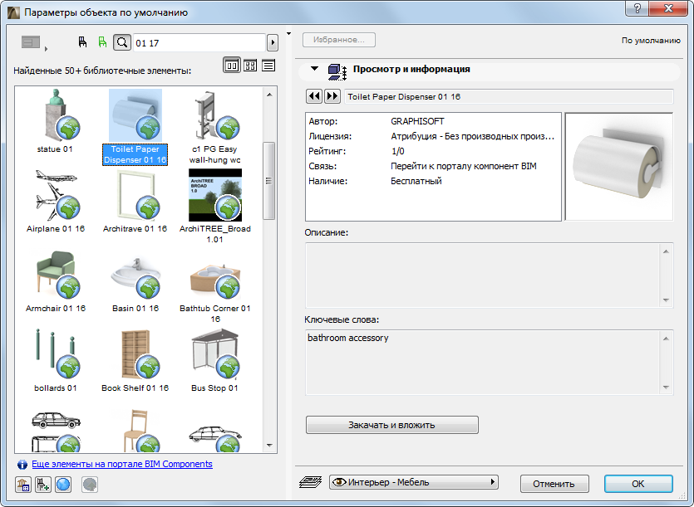The height and width of the screenshot is (507, 694).
Task: Click the Описание scrollbar up arrow
Action: pos(666,251)
